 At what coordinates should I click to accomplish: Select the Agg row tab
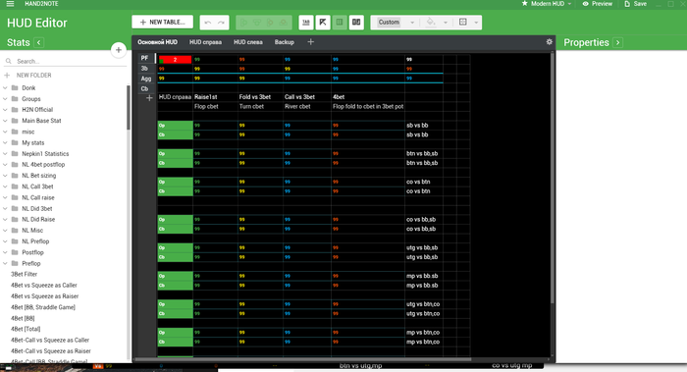pos(145,79)
